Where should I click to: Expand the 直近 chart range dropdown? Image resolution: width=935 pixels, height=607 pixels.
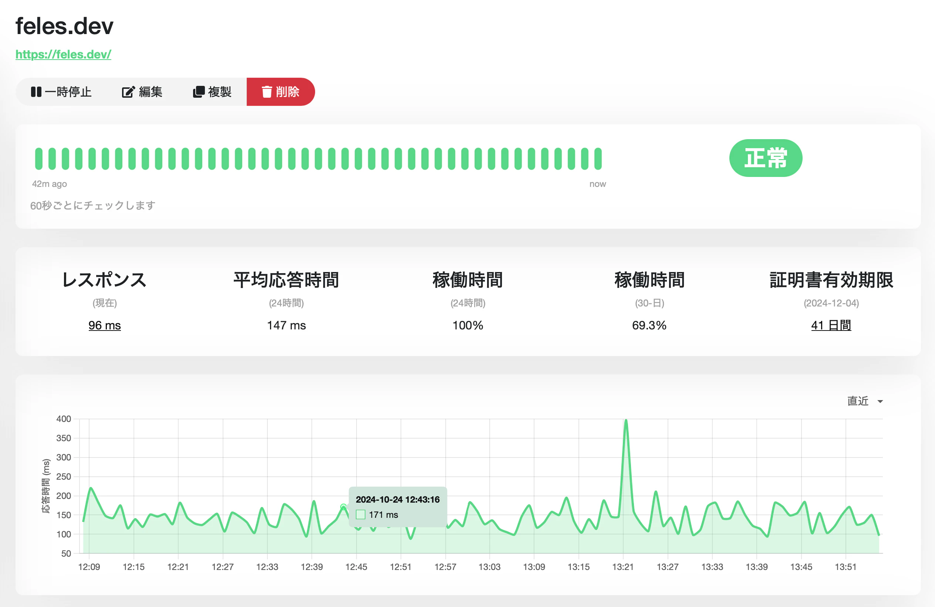[x=865, y=401]
